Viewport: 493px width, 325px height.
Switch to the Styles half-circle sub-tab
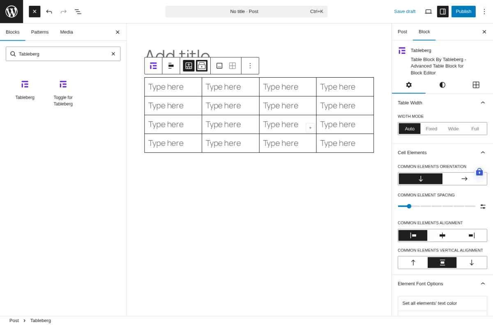coord(442,85)
